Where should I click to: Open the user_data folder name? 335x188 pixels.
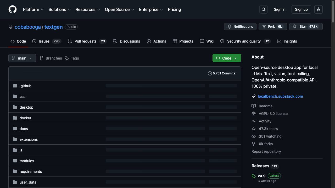pyautogui.click(x=28, y=182)
